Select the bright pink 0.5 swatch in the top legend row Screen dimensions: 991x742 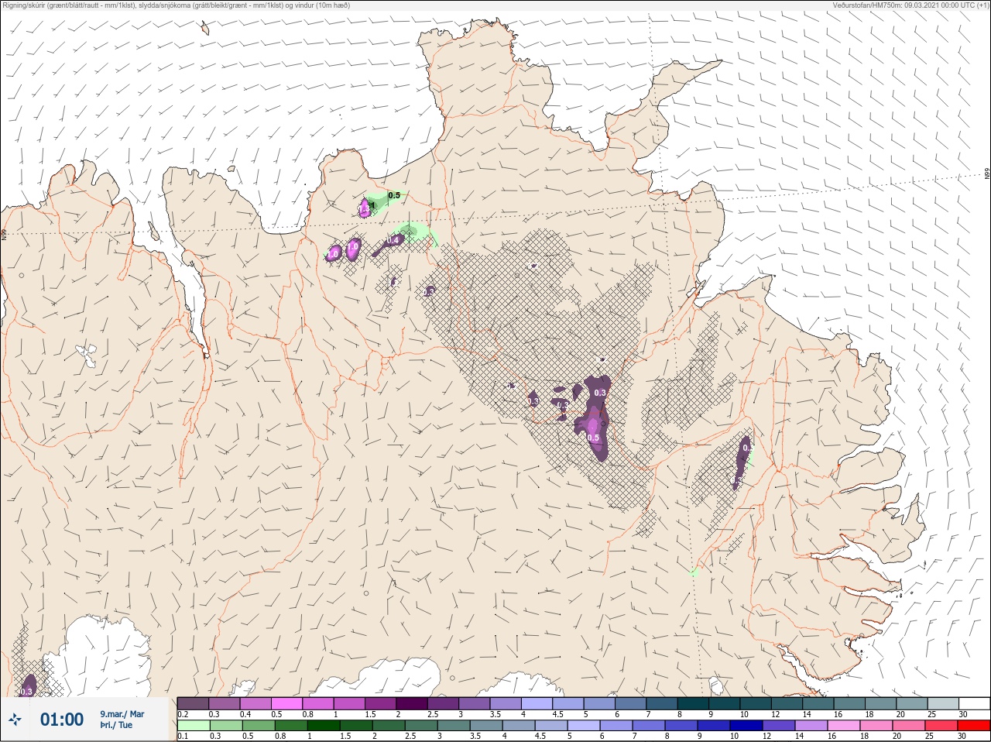[x=286, y=703]
